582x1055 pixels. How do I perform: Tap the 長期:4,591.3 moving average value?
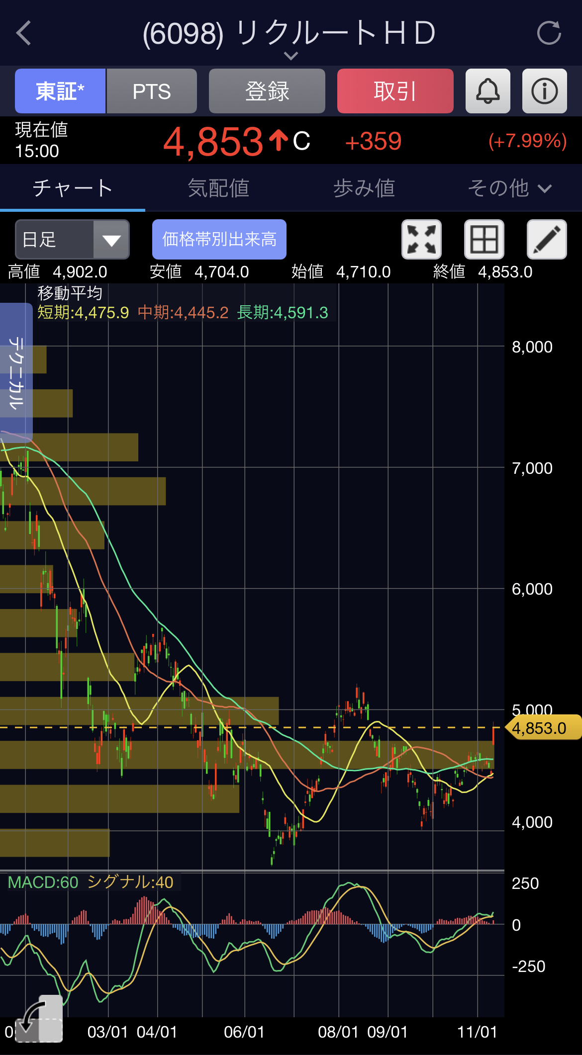pos(283,312)
